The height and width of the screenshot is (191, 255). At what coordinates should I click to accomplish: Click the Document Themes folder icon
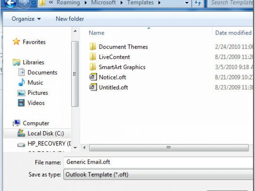coord(93,47)
